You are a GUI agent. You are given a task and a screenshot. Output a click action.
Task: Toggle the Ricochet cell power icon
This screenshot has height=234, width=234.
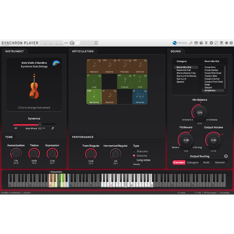tap(115, 91)
